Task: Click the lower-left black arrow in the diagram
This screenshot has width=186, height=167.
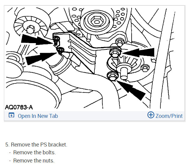Action: pyautogui.click(x=41, y=58)
